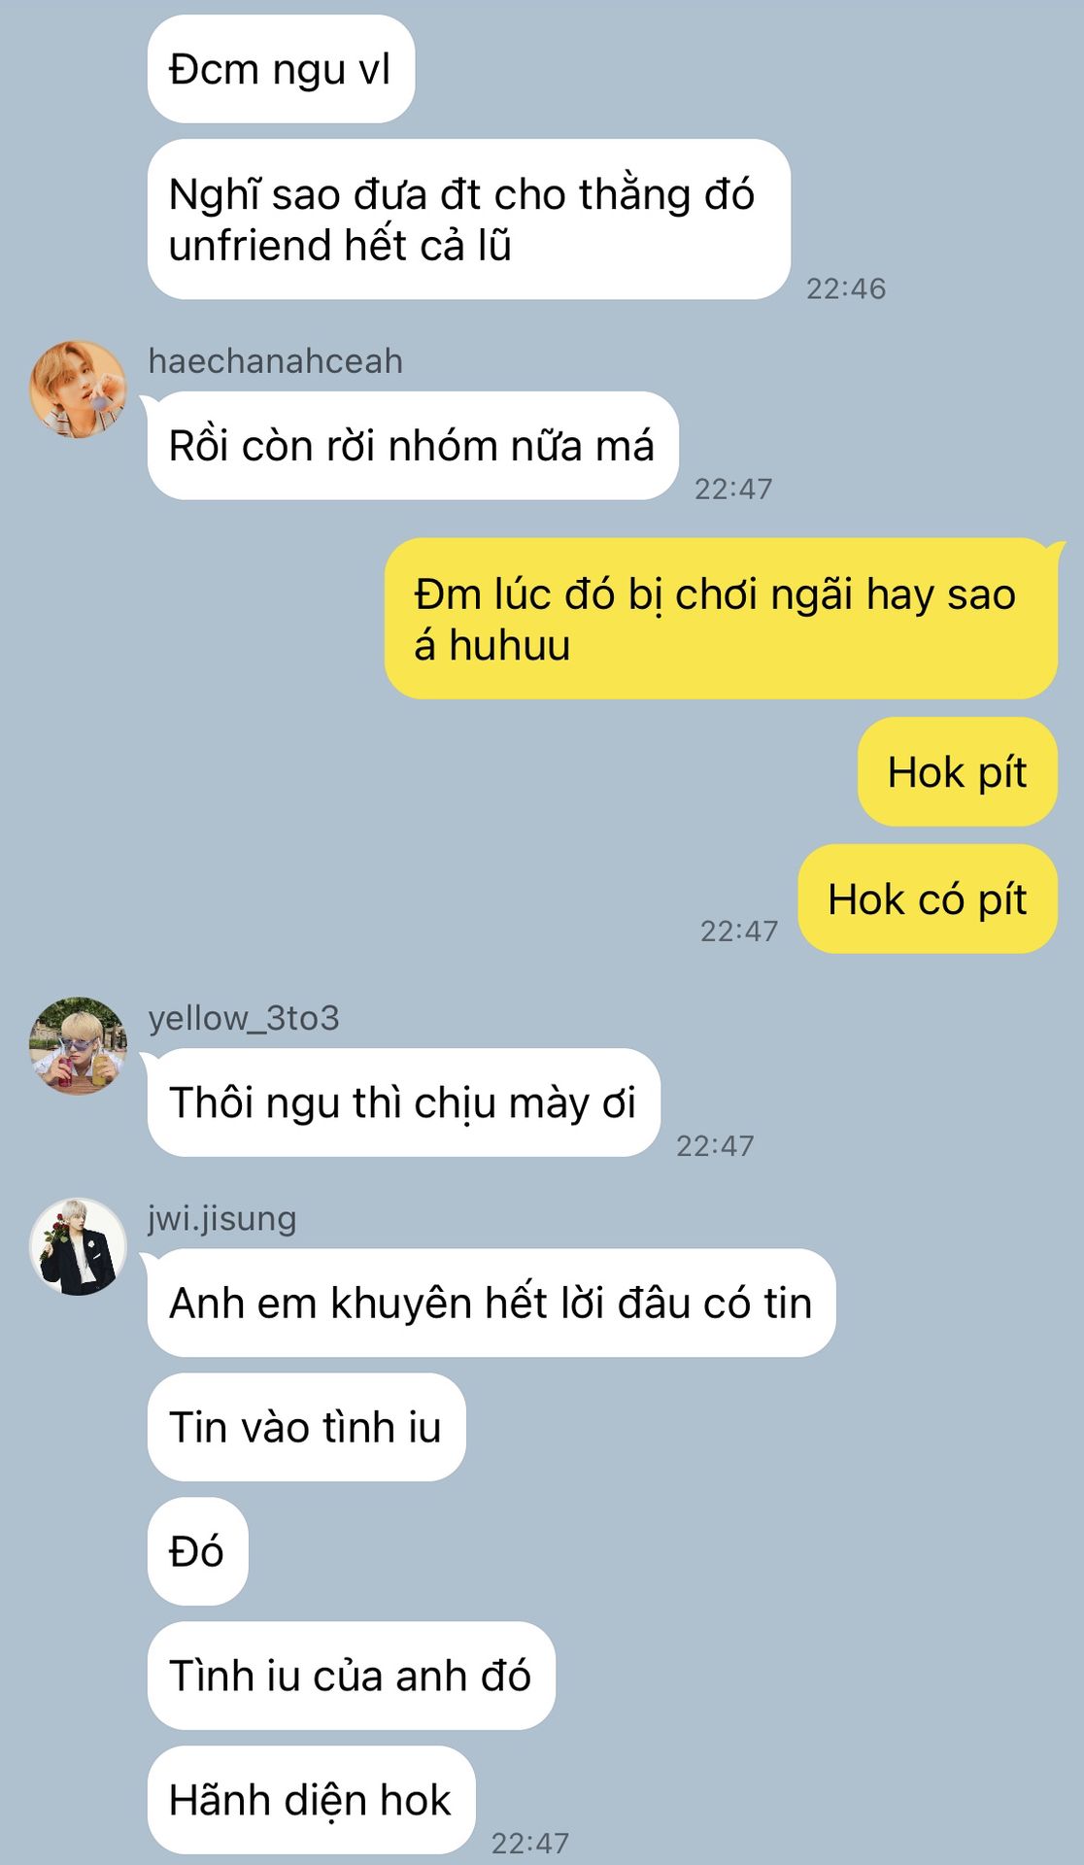1084x1865 pixels.
Task: Open yellow_3to3's profile avatar
Action: pos(79,1045)
